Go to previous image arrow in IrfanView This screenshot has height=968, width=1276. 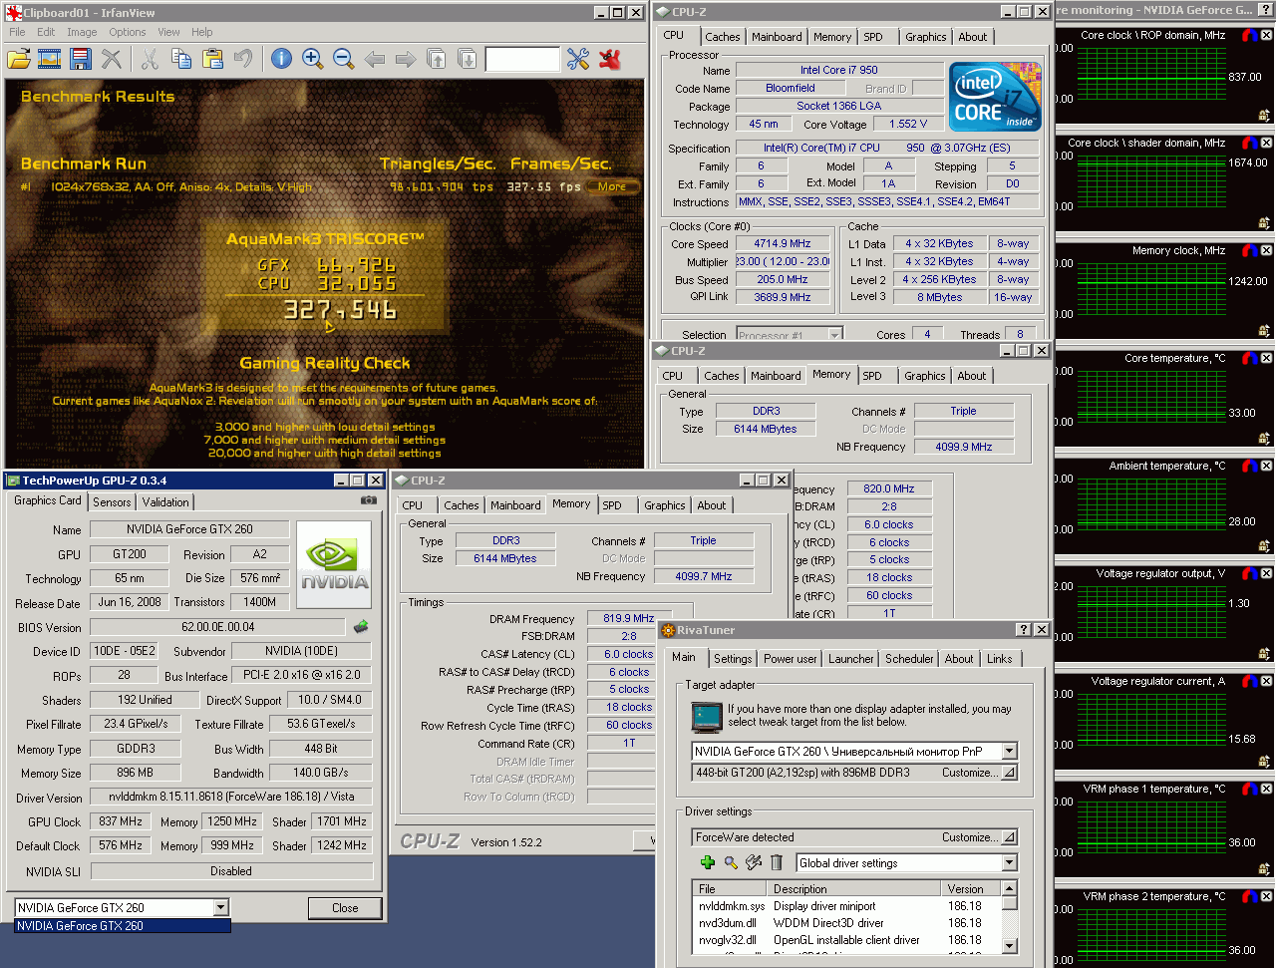[375, 59]
